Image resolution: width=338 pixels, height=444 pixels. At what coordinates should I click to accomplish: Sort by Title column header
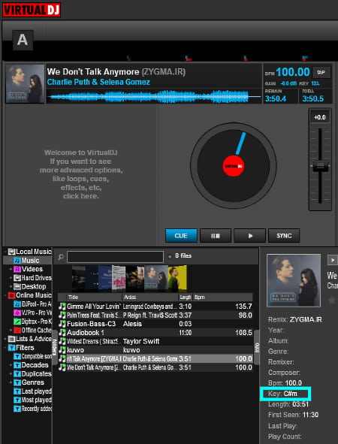click(95, 297)
